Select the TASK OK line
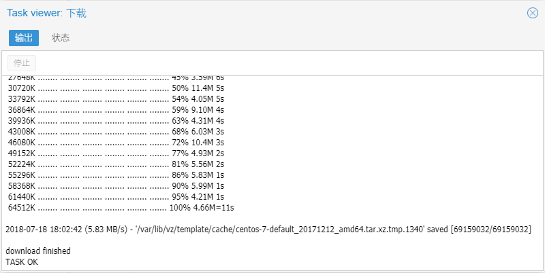 (22, 261)
